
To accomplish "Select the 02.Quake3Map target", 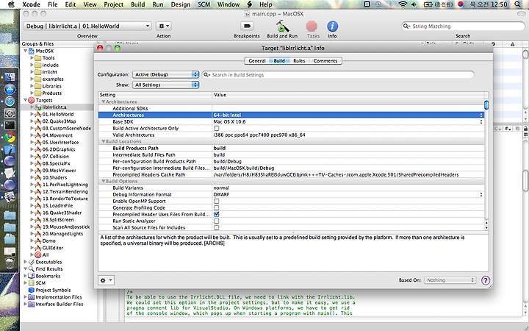I will click(x=59, y=121).
